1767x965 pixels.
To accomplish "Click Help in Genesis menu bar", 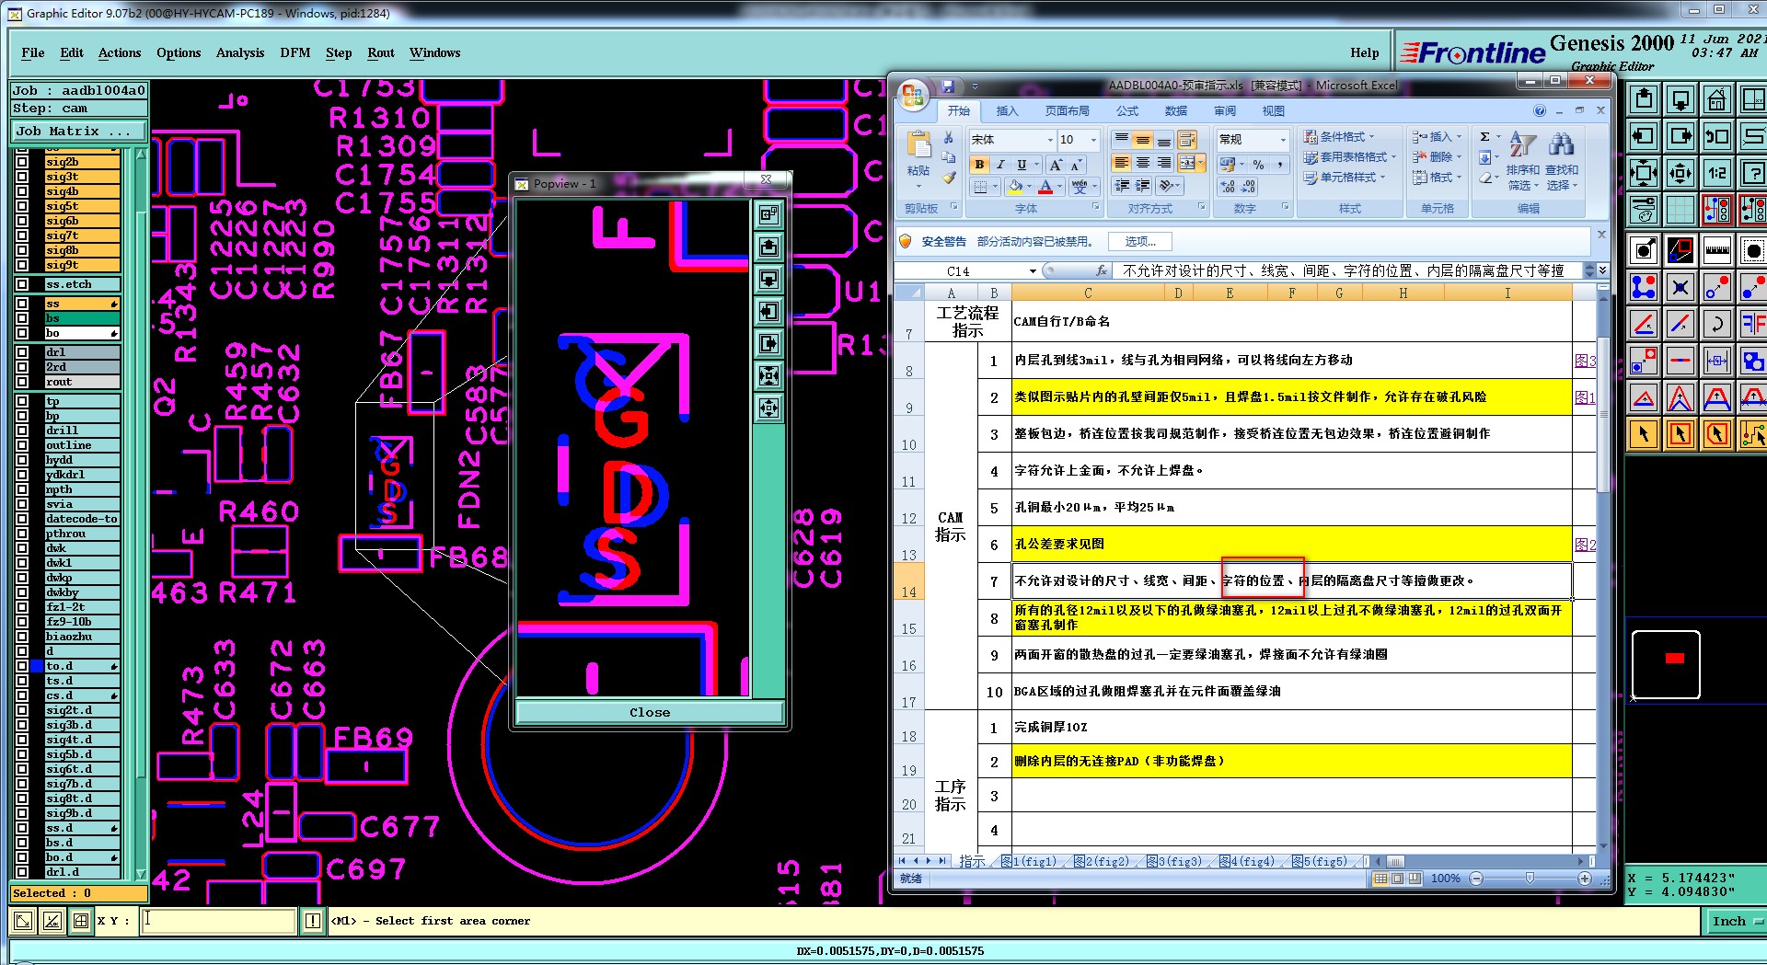I will tap(1364, 53).
